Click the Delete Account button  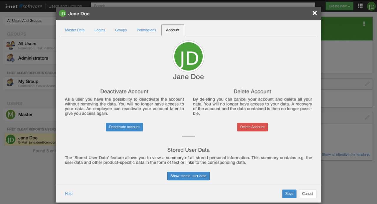tap(252, 127)
